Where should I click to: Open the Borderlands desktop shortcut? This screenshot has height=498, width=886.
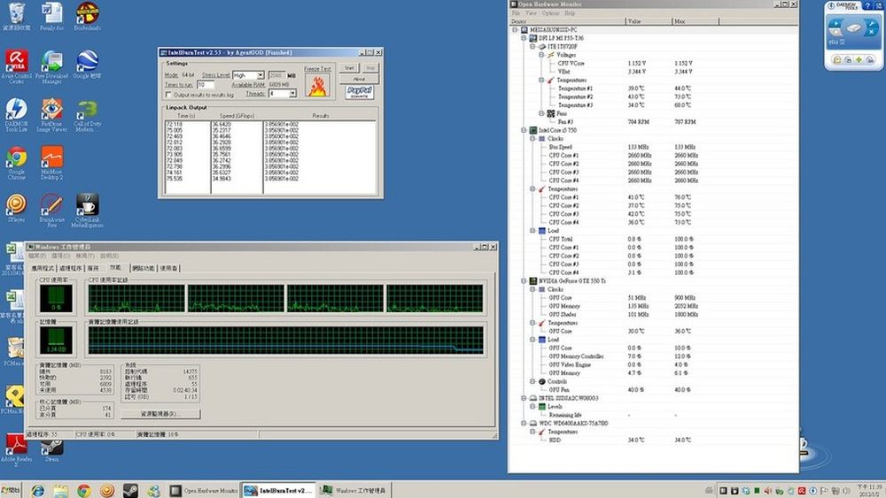pos(87,16)
